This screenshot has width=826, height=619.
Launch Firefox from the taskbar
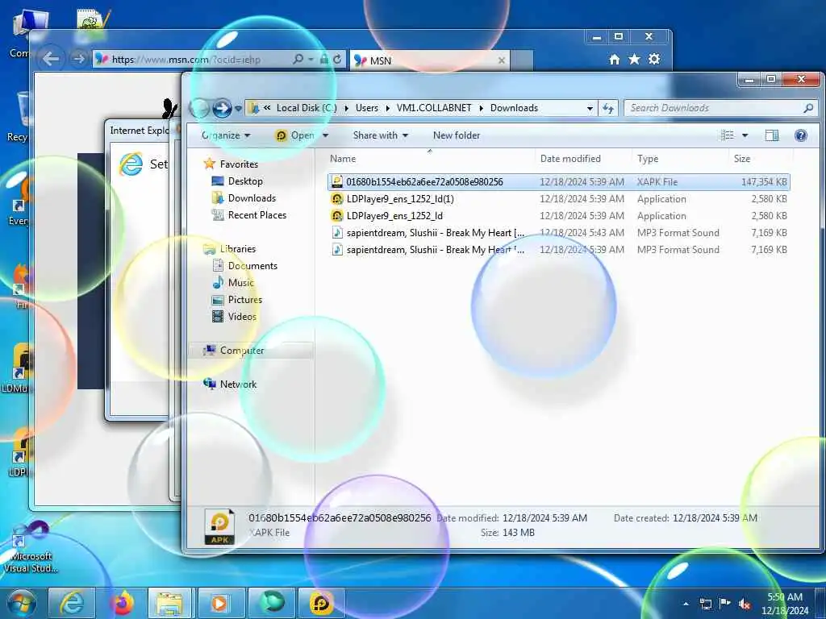click(122, 603)
